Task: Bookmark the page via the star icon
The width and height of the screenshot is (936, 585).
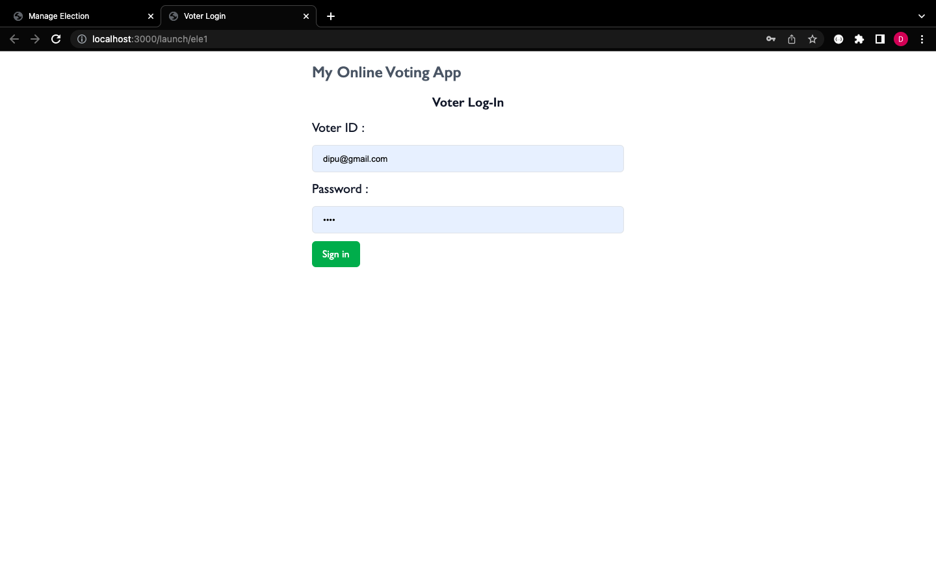Action: (812, 39)
